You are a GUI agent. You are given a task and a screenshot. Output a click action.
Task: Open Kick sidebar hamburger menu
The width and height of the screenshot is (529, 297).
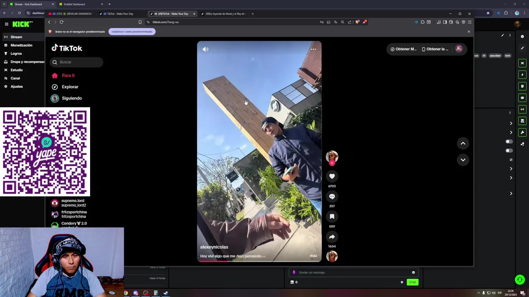pyautogui.click(x=6, y=24)
